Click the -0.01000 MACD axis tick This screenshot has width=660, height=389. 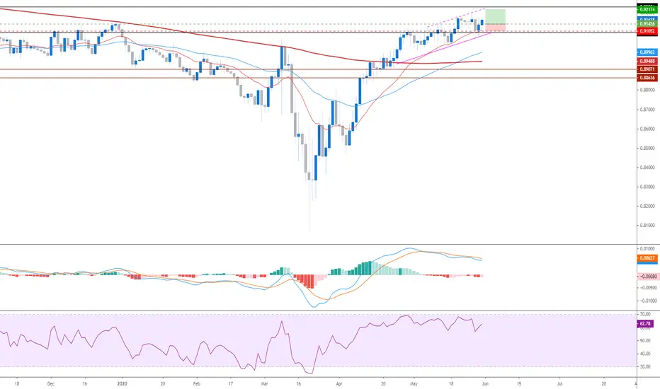coord(648,301)
